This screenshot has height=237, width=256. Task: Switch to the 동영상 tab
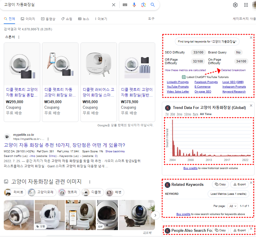click(48, 19)
